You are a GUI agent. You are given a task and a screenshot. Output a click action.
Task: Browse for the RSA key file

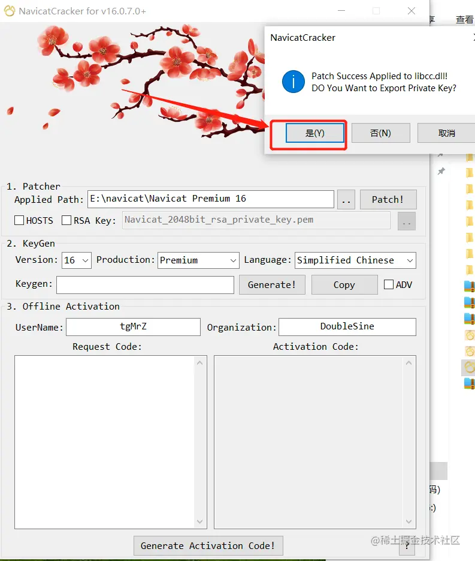(407, 221)
